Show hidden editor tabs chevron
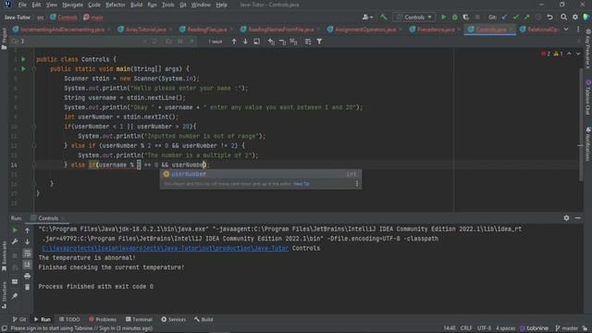 coord(566,29)
